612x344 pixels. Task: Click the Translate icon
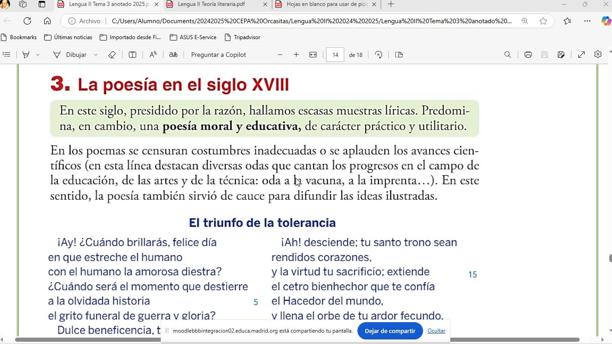(x=173, y=55)
